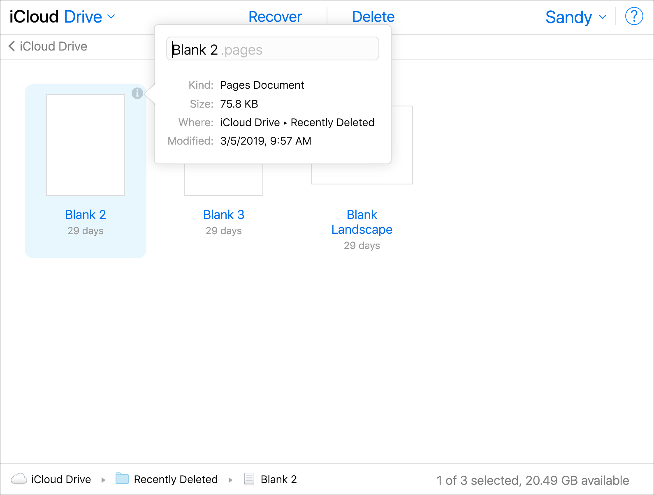The height and width of the screenshot is (495, 654).
Task: Click the 1 of 3 selected status text
Action: coord(533,480)
